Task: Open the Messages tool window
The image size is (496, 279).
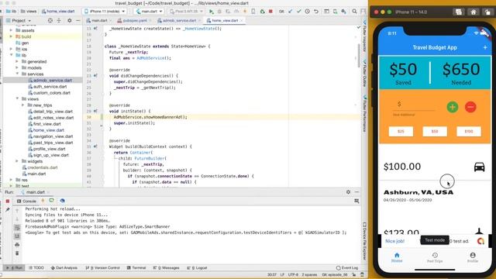Action: point(166,268)
